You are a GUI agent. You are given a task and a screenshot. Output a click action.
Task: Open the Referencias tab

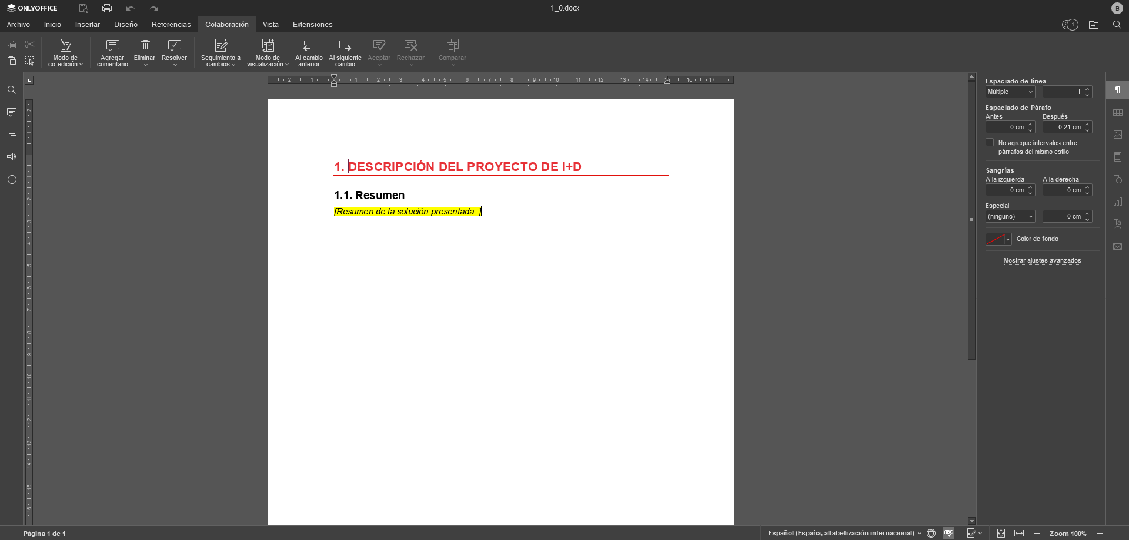[171, 25]
